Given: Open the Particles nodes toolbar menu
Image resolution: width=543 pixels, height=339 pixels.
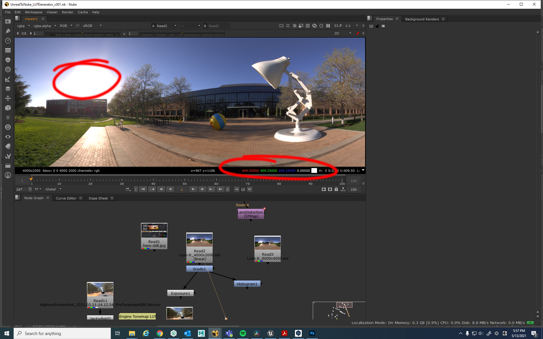Looking at the screenshot, I should tap(8, 118).
